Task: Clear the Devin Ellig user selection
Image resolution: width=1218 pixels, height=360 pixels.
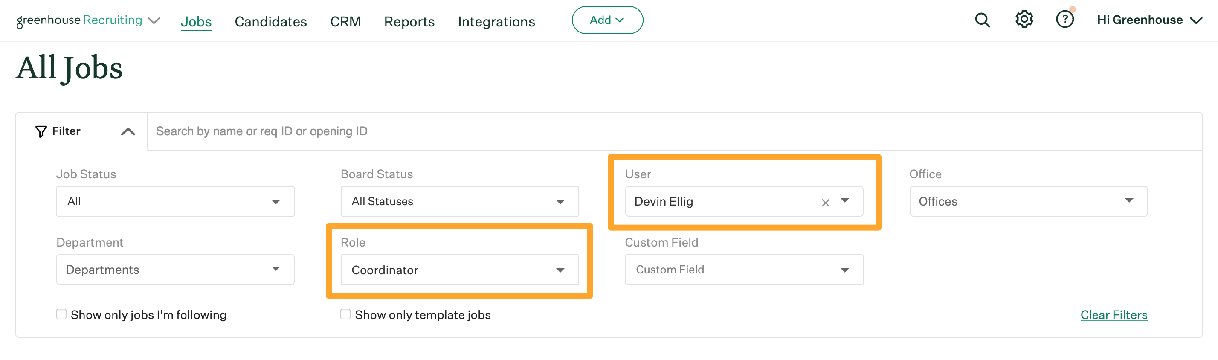Action: pyautogui.click(x=825, y=203)
